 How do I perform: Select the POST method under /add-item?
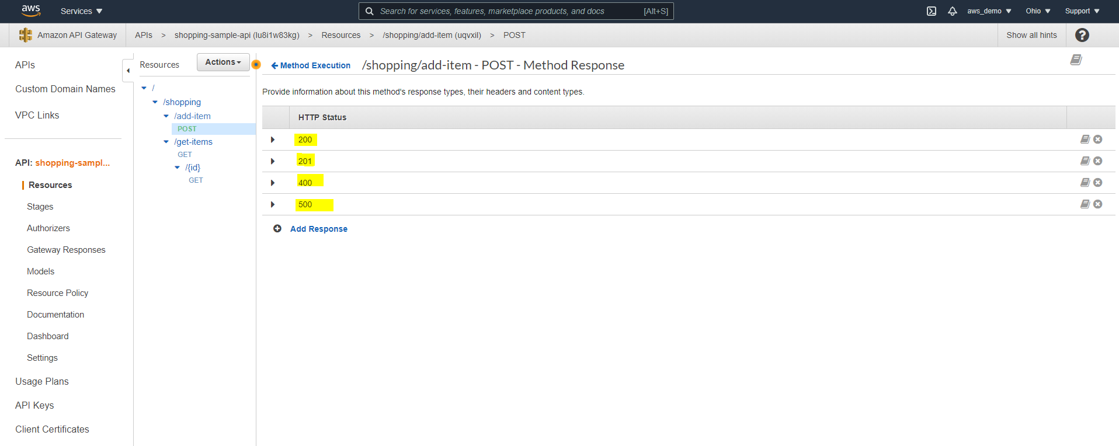click(187, 129)
